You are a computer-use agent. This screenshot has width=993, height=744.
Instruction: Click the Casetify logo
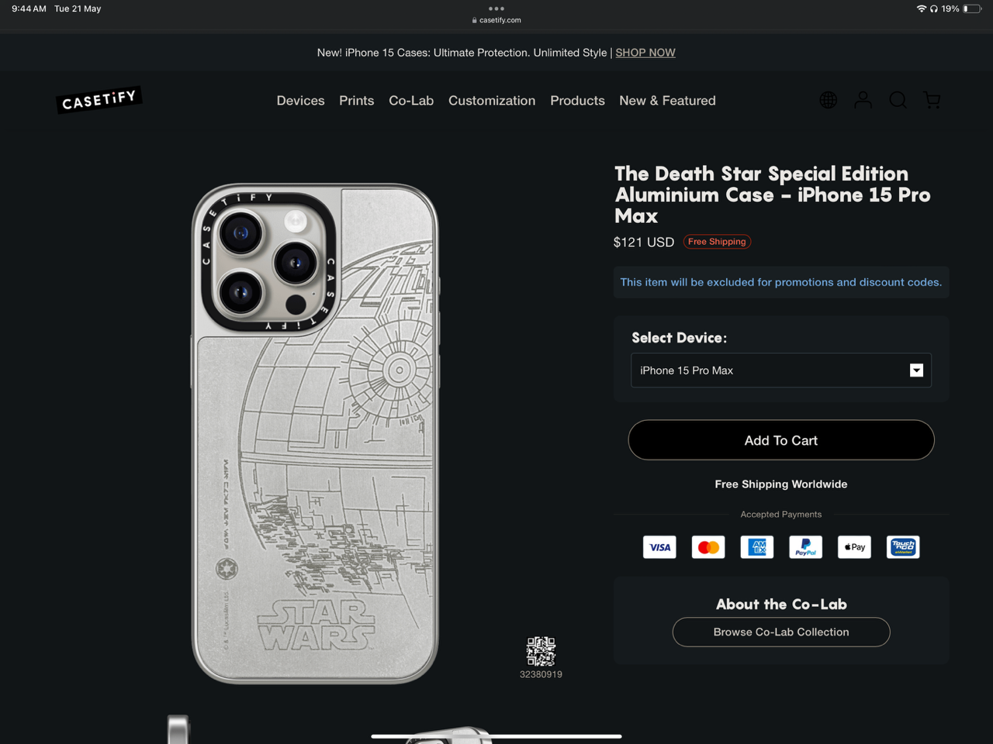pyautogui.click(x=99, y=100)
